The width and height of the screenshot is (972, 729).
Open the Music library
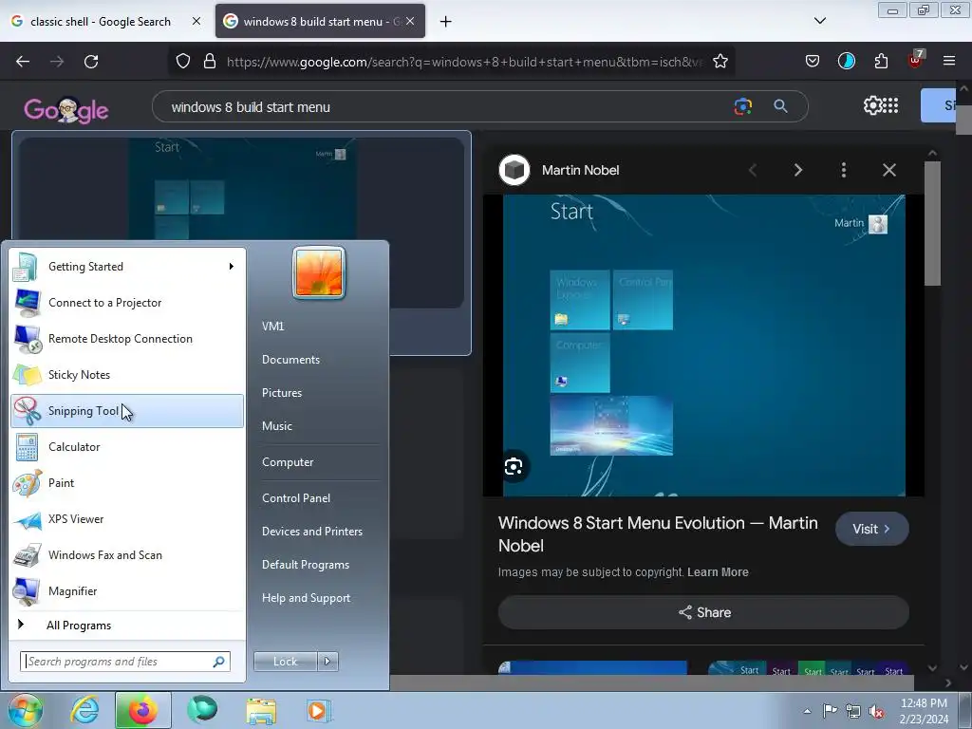click(x=276, y=426)
